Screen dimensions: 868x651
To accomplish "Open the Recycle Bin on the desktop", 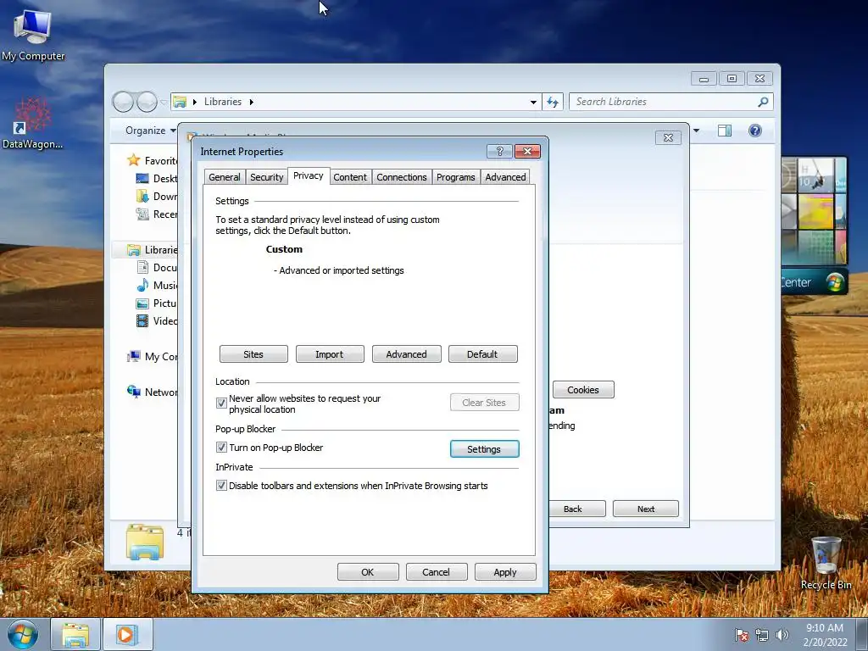I will click(x=826, y=563).
